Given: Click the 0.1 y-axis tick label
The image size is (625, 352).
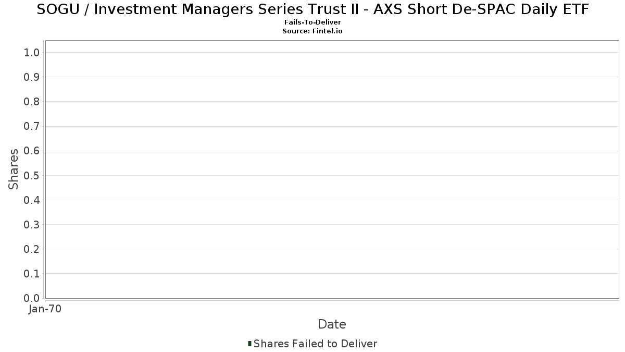Looking at the screenshot, I should click(32, 274).
